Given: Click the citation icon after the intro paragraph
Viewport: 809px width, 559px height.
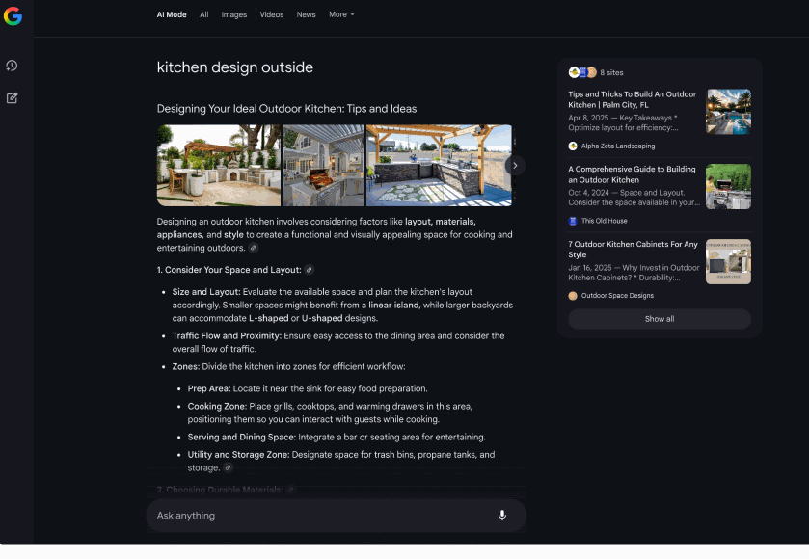Looking at the screenshot, I should tap(254, 248).
